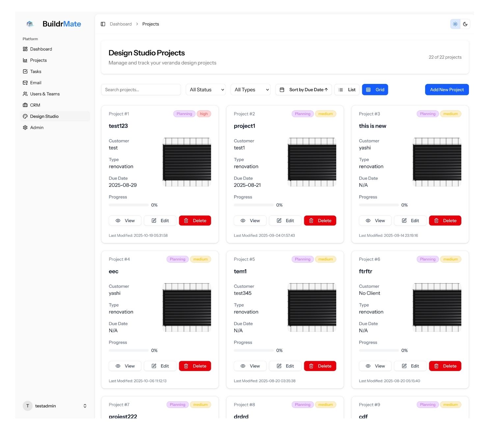Open the All Status dropdown
This screenshot has width=489, height=430.
(206, 90)
